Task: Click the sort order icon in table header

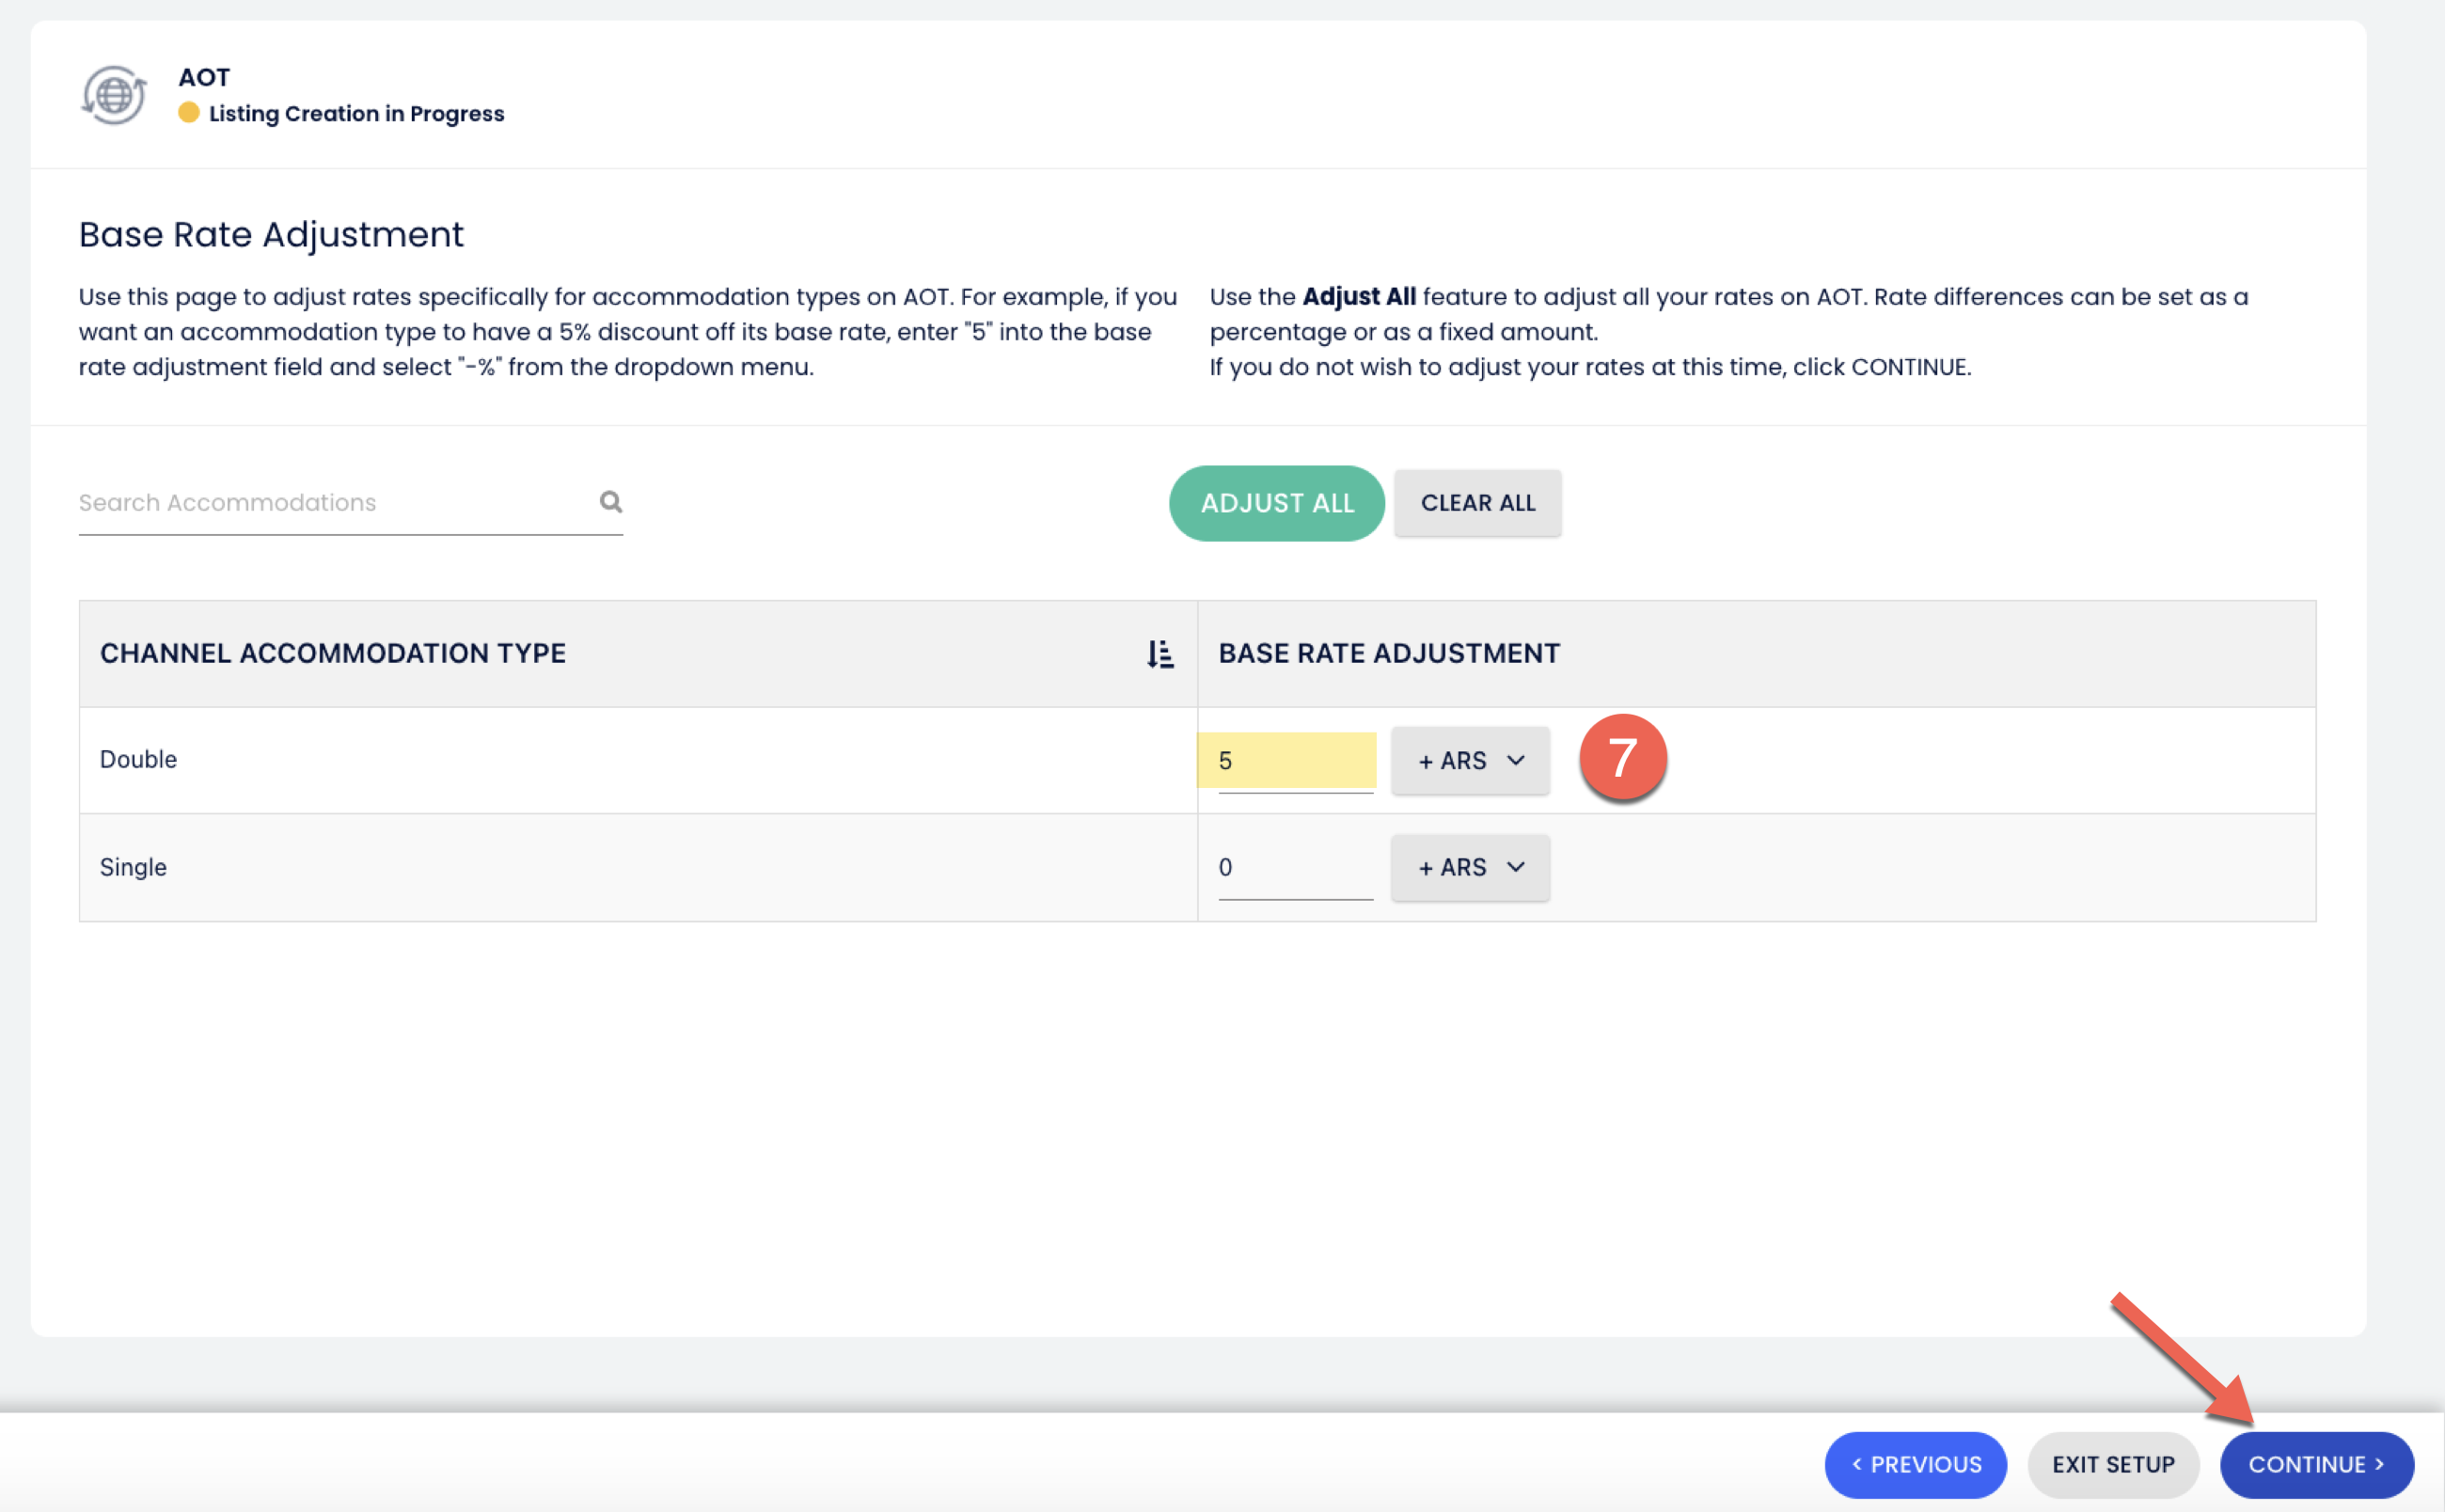Action: click(x=1159, y=654)
